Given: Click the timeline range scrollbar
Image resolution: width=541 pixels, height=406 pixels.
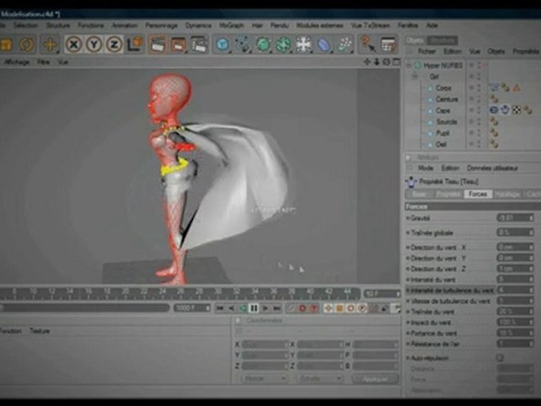Looking at the screenshot, I should 85,308.
